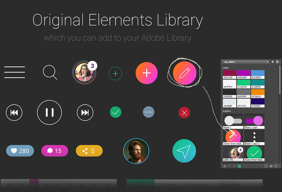Select the Ellipse 1 copy 2 dots graphic
Viewport: 282px width, 192px height.
(254, 137)
